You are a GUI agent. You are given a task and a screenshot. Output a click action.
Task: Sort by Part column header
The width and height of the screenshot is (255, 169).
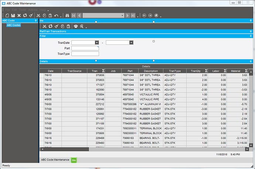[x=130, y=71]
